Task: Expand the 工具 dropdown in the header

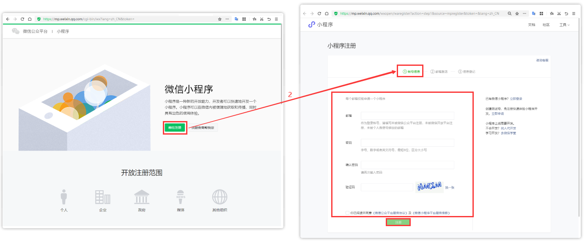Action: (564, 25)
